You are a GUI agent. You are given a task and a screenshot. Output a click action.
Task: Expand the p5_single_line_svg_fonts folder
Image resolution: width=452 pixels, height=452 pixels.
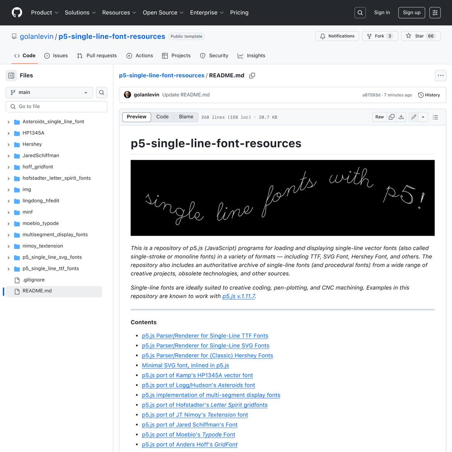pos(9,258)
